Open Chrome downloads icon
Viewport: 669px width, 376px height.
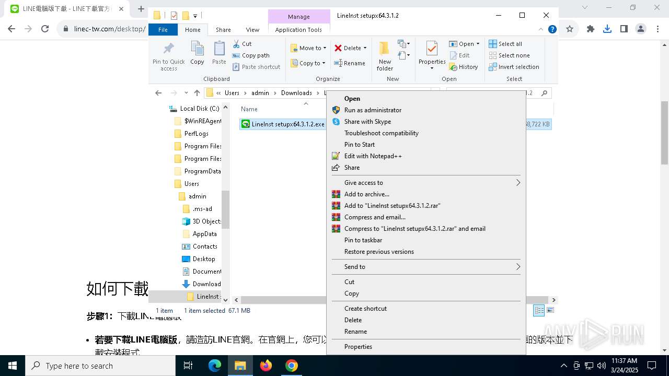[x=607, y=29]
